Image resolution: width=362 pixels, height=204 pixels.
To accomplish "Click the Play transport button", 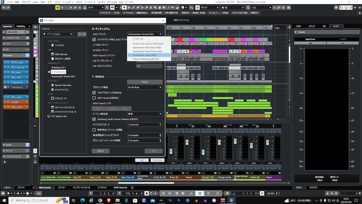I will click(x=209, y=193).
